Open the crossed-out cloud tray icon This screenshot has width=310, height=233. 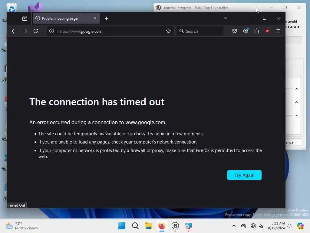point(244,226)
